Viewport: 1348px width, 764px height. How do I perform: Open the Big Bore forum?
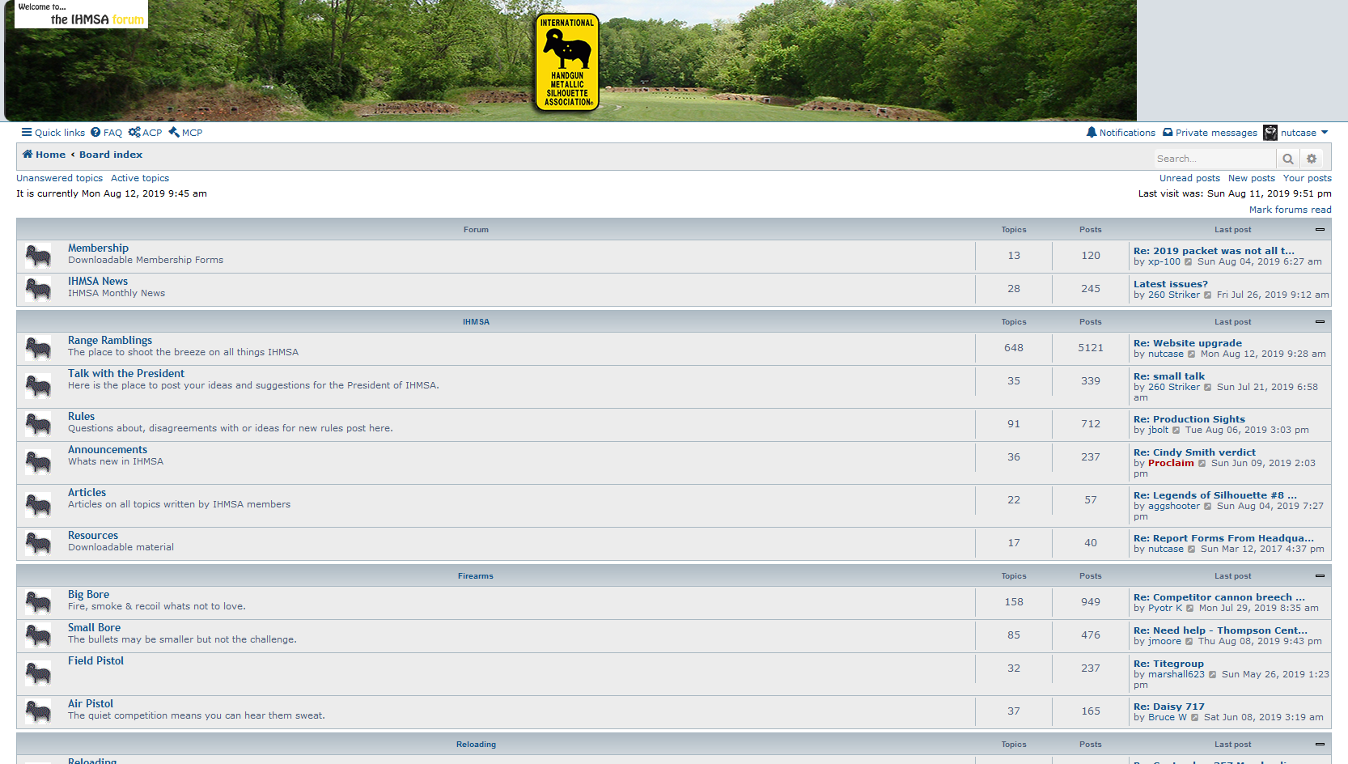pos(88,595)
